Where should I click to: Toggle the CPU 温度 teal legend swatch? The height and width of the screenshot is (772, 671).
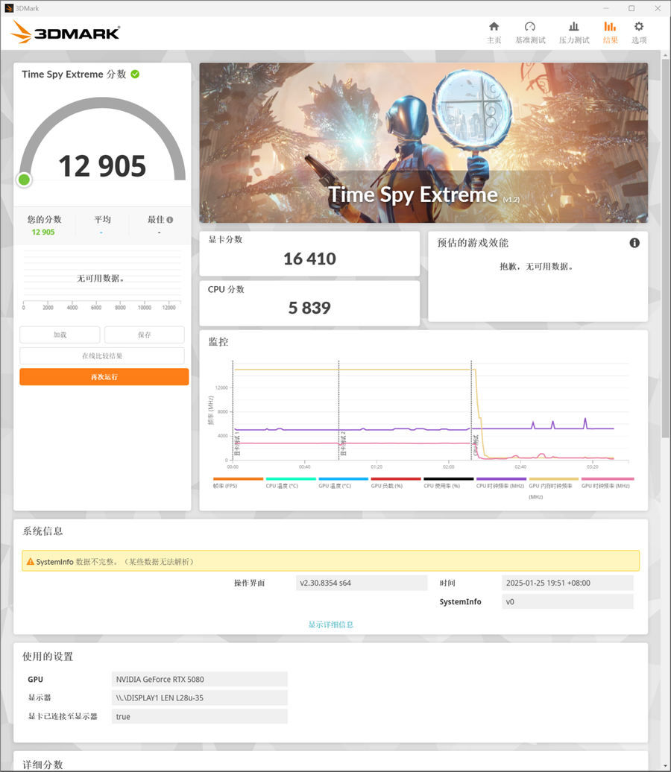tap(291, 478)
